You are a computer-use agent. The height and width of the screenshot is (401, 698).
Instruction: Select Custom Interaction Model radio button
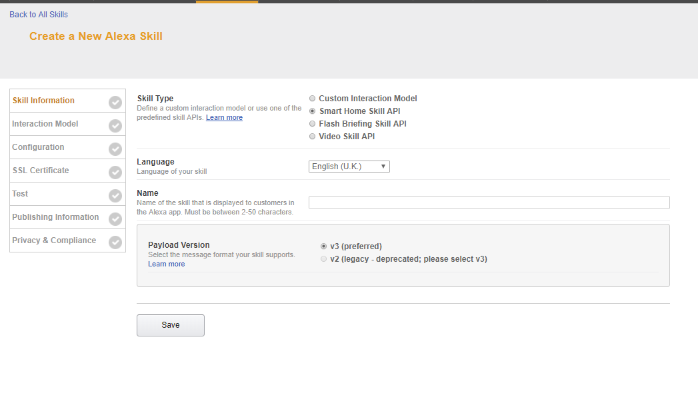click(313, 99)
